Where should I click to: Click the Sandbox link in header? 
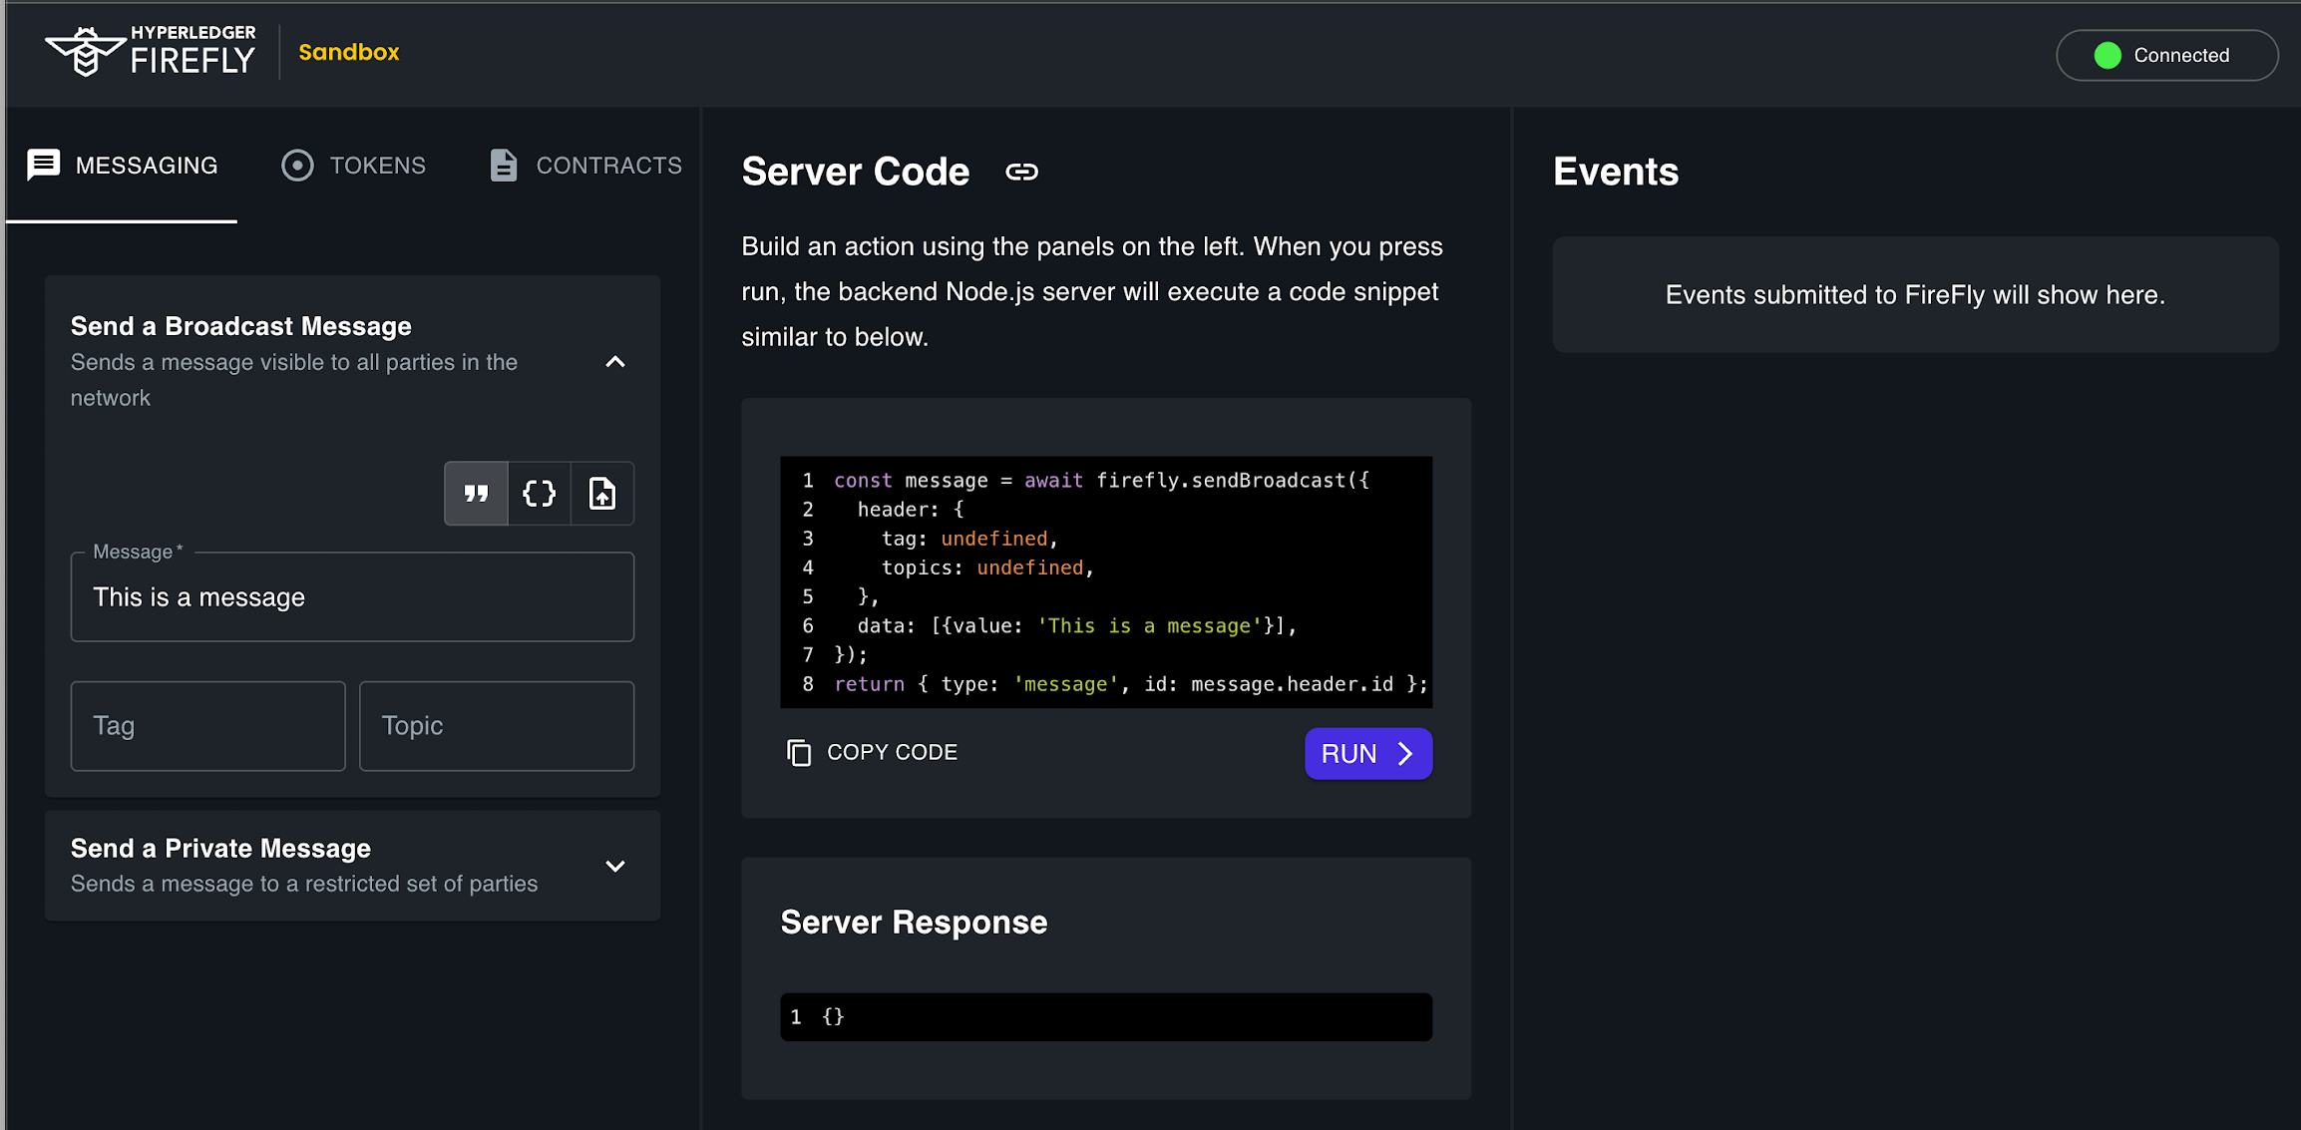(x=348, y=52)
